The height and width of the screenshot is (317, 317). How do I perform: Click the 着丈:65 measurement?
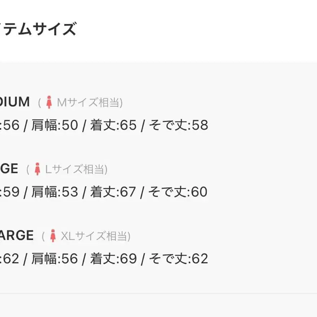coord(113,125)
